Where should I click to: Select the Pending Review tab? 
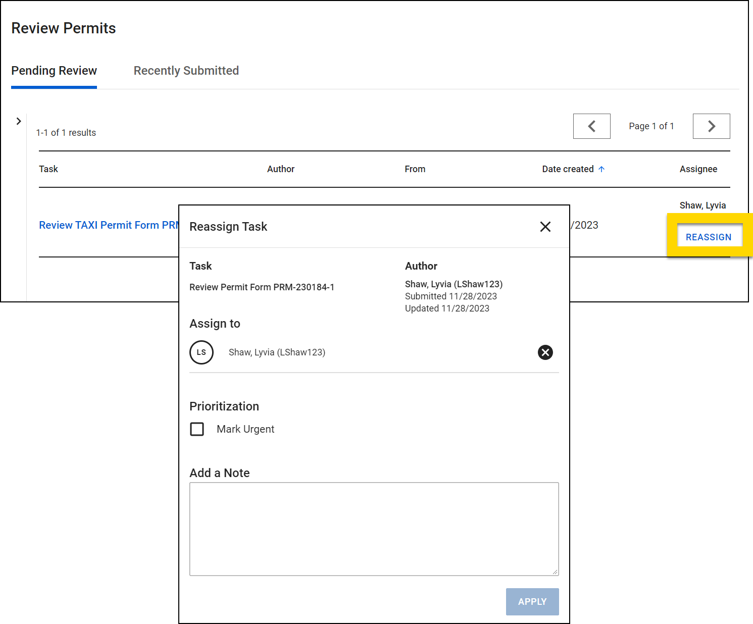(x=54, y=71)
